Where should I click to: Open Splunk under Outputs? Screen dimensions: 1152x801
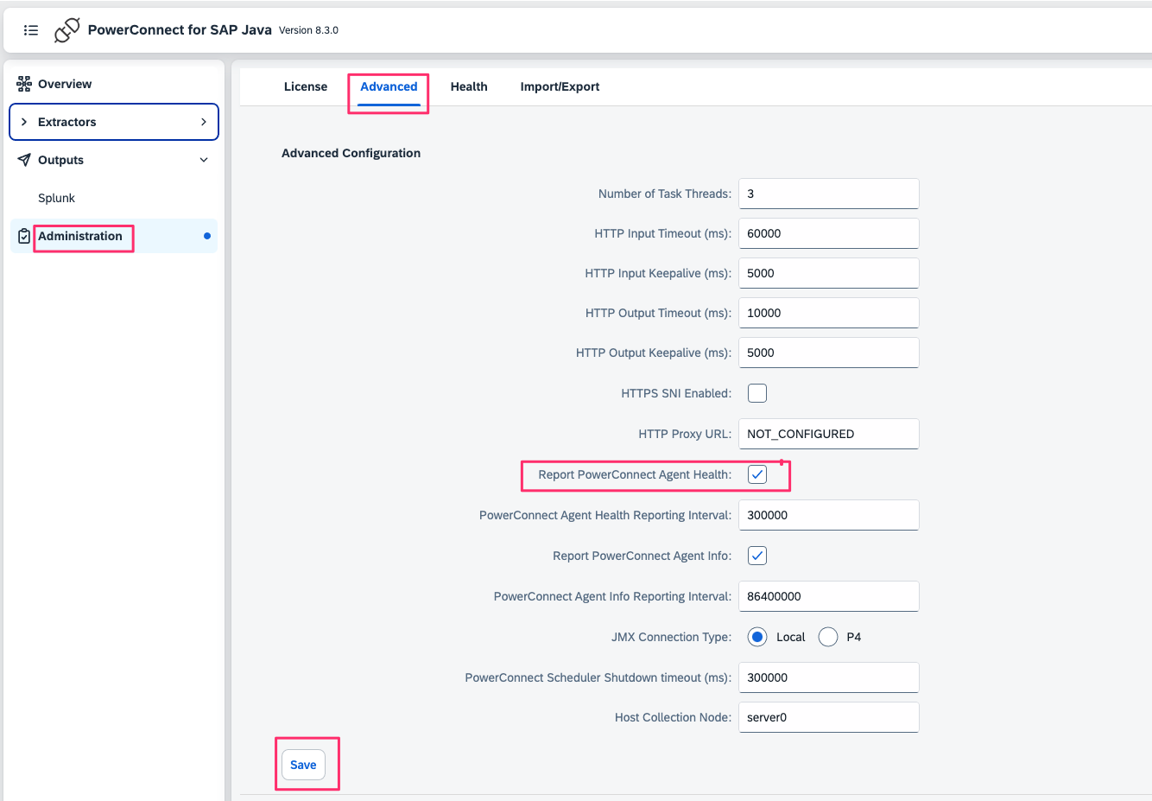[57, 198]
